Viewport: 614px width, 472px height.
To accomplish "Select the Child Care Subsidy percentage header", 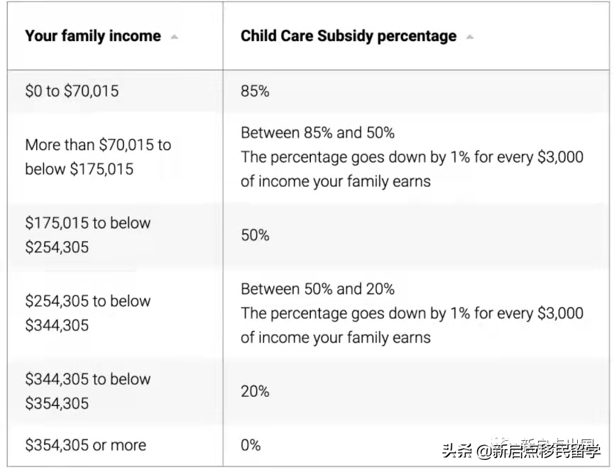I will tap(349, 36).
